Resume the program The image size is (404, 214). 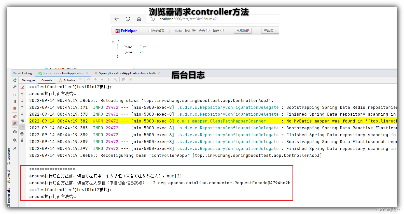15,95
